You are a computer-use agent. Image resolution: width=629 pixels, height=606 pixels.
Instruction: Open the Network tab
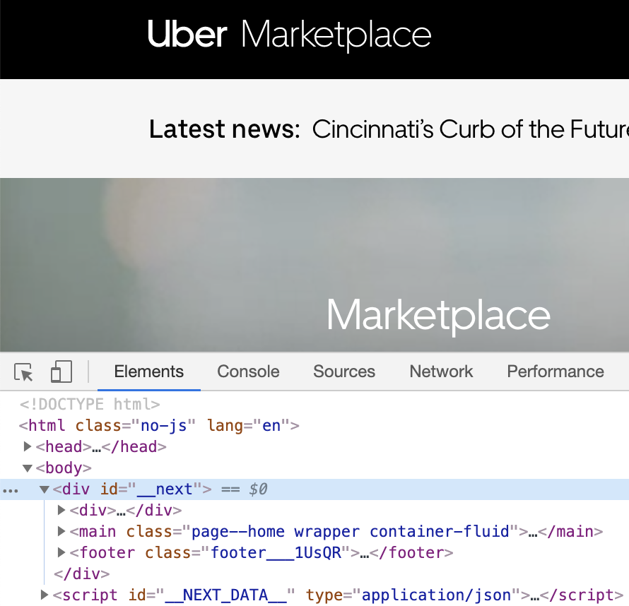pyautogui.click(x=441, y=372)
